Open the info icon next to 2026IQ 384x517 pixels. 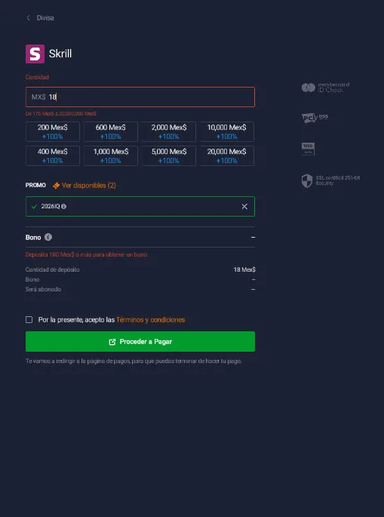click(x=63, y=206)
